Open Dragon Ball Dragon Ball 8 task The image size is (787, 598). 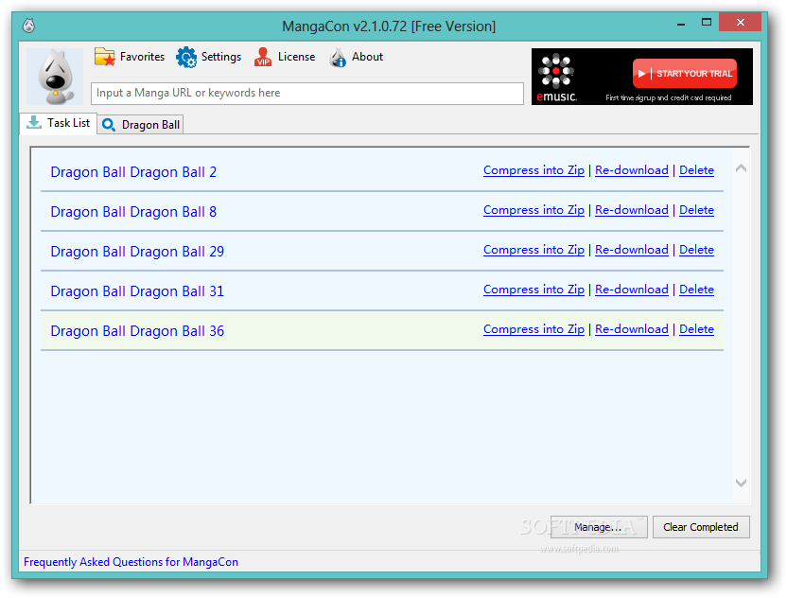pyautogui.click(x=133, y=212)
